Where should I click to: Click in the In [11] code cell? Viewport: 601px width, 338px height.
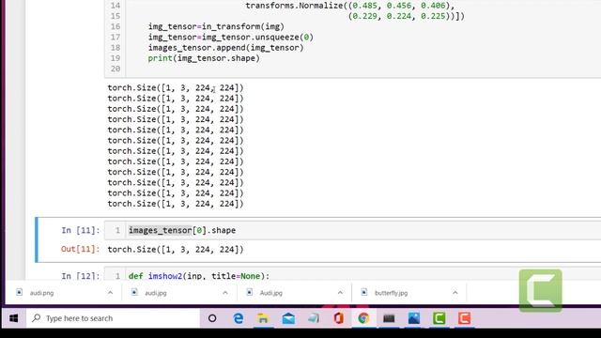click(353, 230)
